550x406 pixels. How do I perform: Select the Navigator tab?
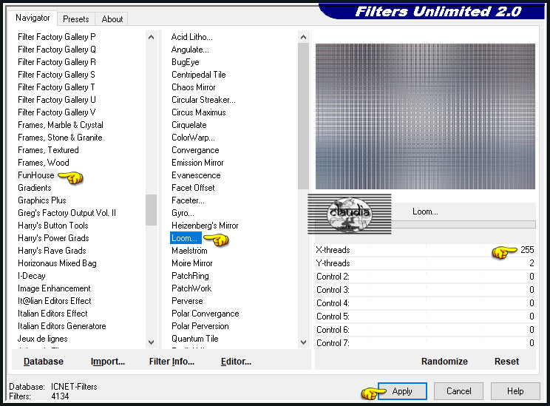tap(33, 18)
